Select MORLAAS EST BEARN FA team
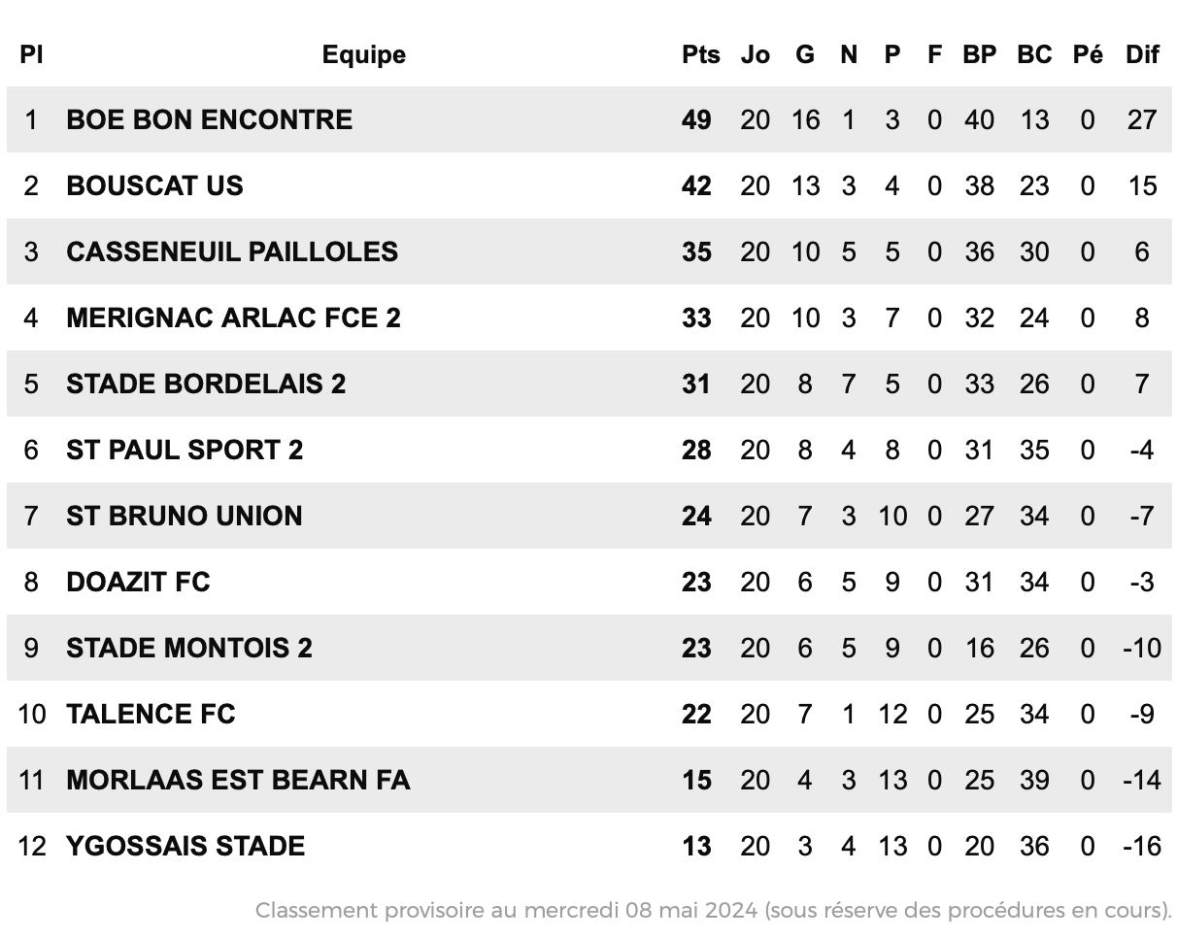 pos(238,780)
